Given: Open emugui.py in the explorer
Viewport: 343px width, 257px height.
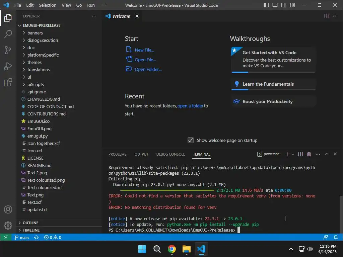Looking at the screenshot, I should 38,136.
